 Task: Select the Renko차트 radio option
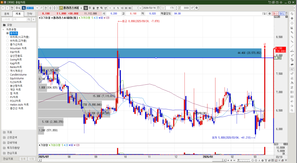coord(8,67)
